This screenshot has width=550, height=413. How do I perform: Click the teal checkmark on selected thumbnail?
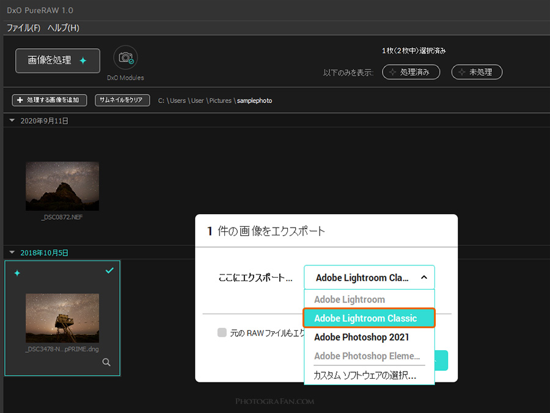click(109, 270)
